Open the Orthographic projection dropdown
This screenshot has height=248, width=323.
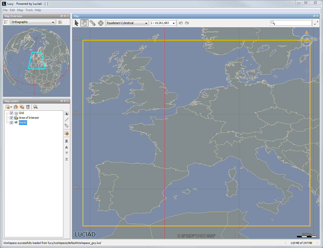[x=33, y=22]
